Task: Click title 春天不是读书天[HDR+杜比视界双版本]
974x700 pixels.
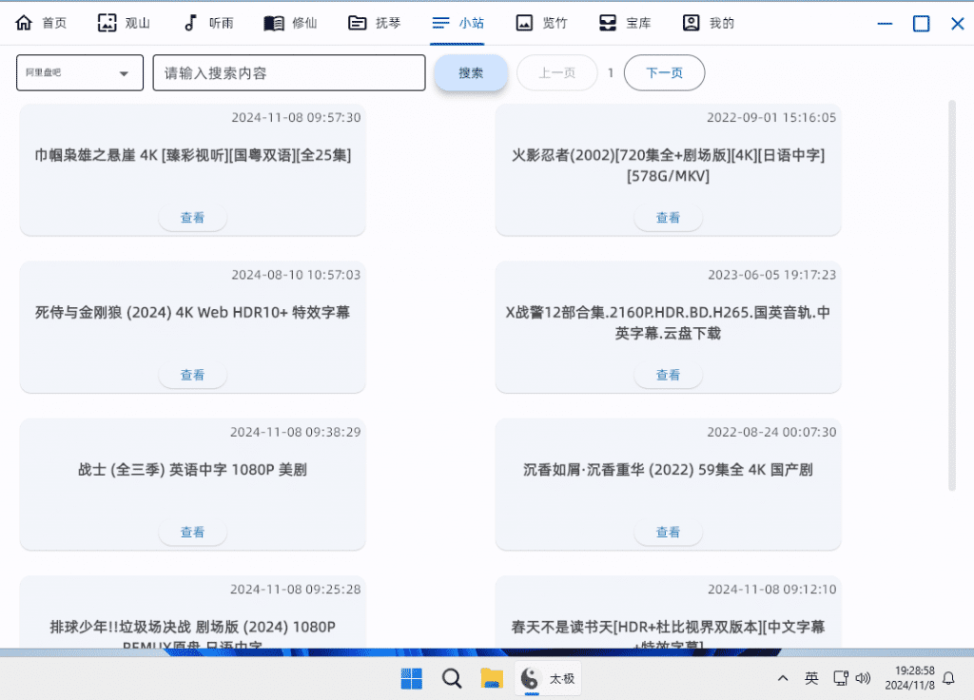Action: pyautogui.click(x=669, y=633)
